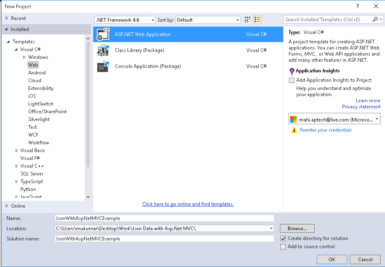Collapse the Visual C# tree node
The height and width of the screenshot is (267, 385).
coord(16,49)
